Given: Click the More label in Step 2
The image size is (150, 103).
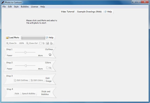Looking at the screenshot, I should click(x=40, y=69).
